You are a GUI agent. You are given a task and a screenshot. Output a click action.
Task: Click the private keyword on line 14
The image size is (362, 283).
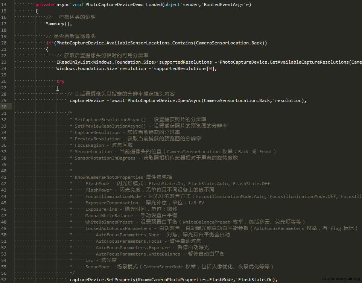(44, 5)
